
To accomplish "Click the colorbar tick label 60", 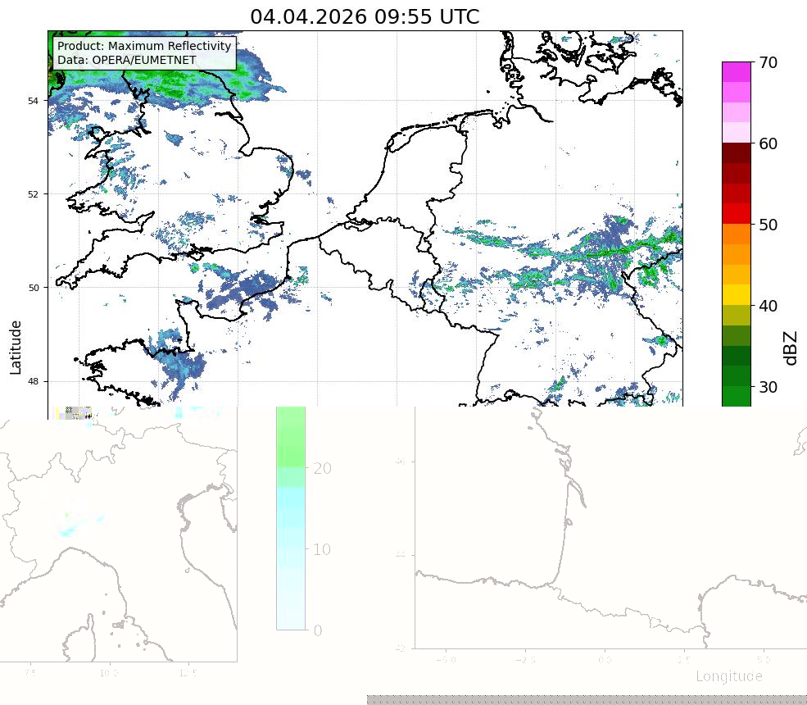I will tap(768, 143).
